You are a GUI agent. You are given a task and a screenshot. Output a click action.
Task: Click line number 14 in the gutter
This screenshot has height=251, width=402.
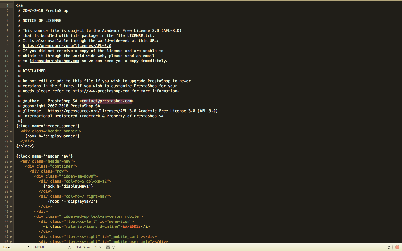pyautogui.click(x=6, y=71)
